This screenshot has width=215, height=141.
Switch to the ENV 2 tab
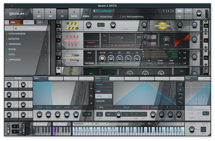click(56, 78)
